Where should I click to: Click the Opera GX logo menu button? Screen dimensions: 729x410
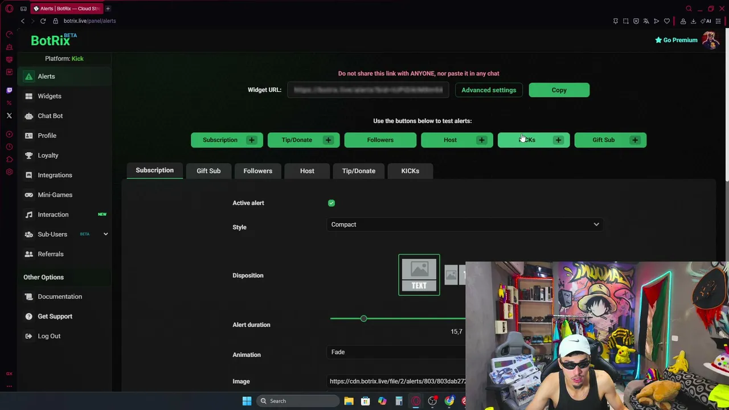coord(9,9)
